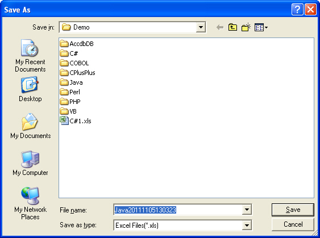Select the Java folder icon
This screenshot has width=320, height=238.
(64, 82)
